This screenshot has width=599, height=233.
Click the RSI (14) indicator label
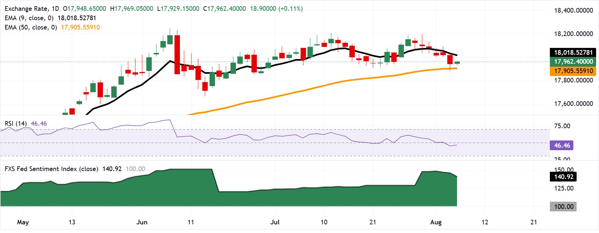(x=16, y=124)
